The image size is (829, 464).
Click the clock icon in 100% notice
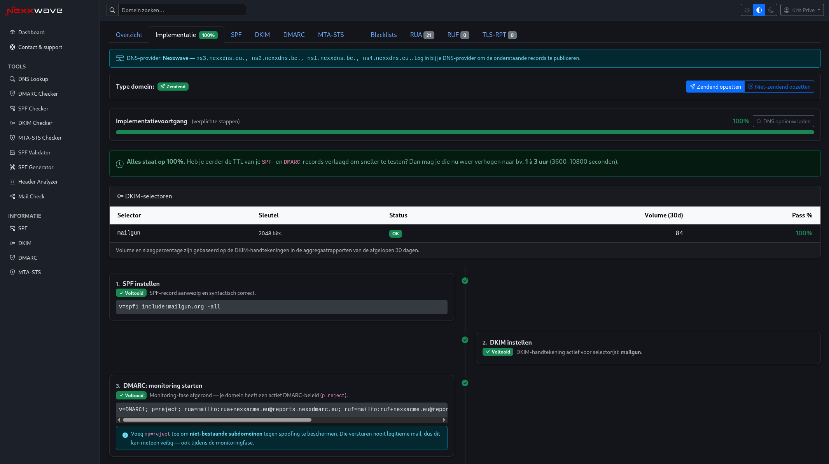(x=120, y=164)
